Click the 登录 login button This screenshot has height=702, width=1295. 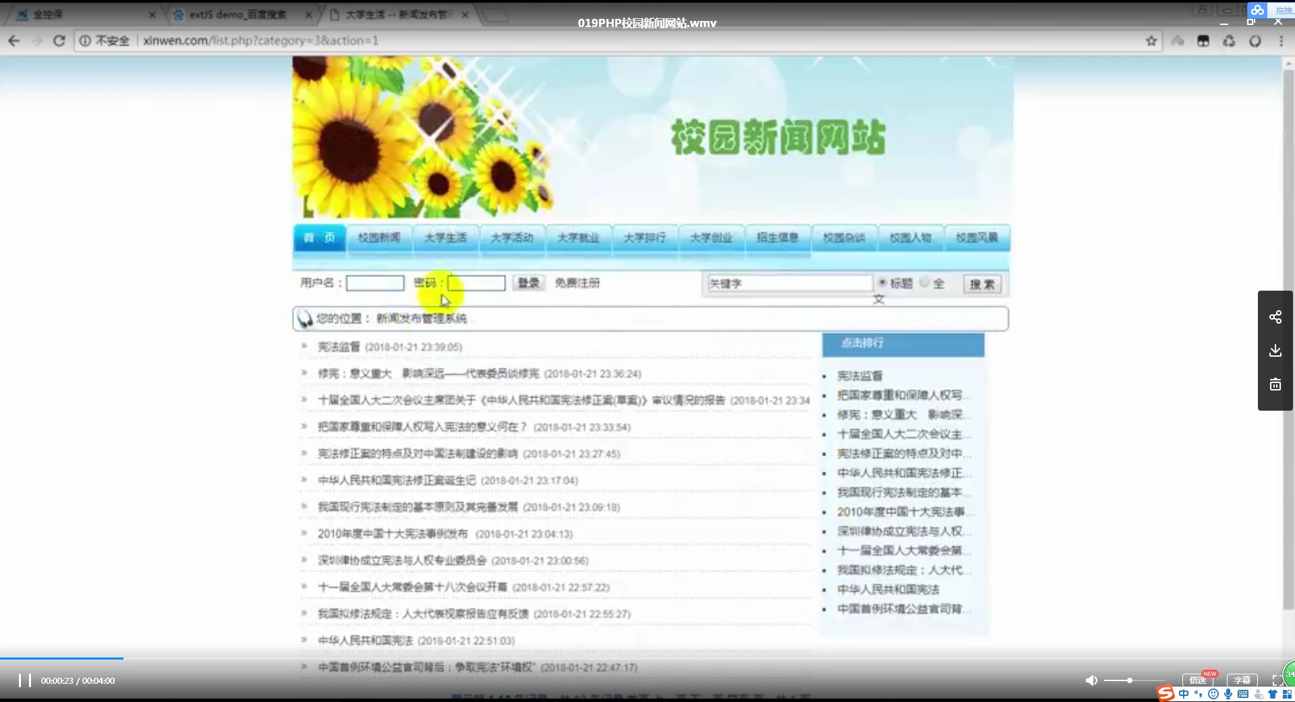point(529,283)
